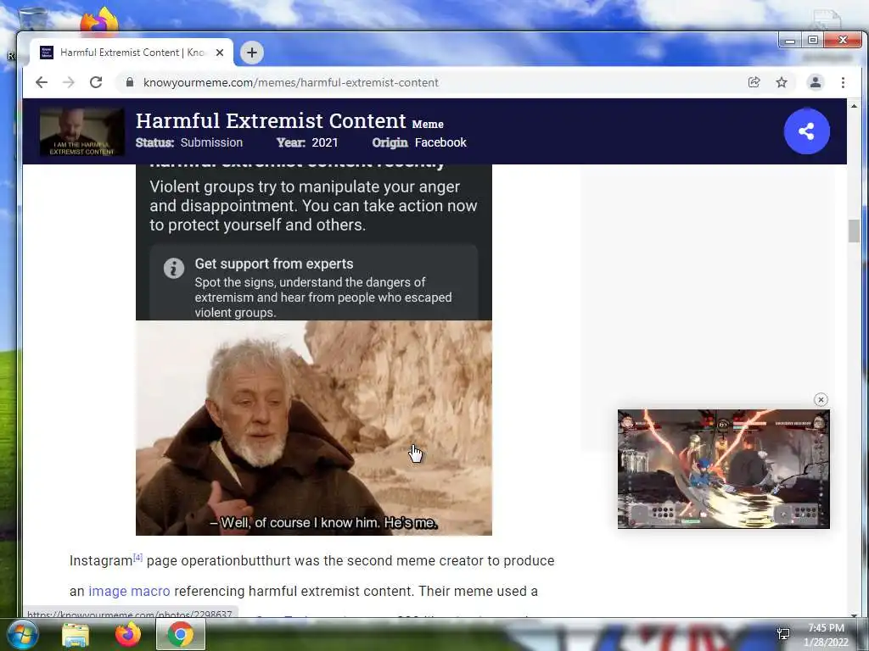
Task: Click the page scrollbar thumb
Action: click(854, 231)
